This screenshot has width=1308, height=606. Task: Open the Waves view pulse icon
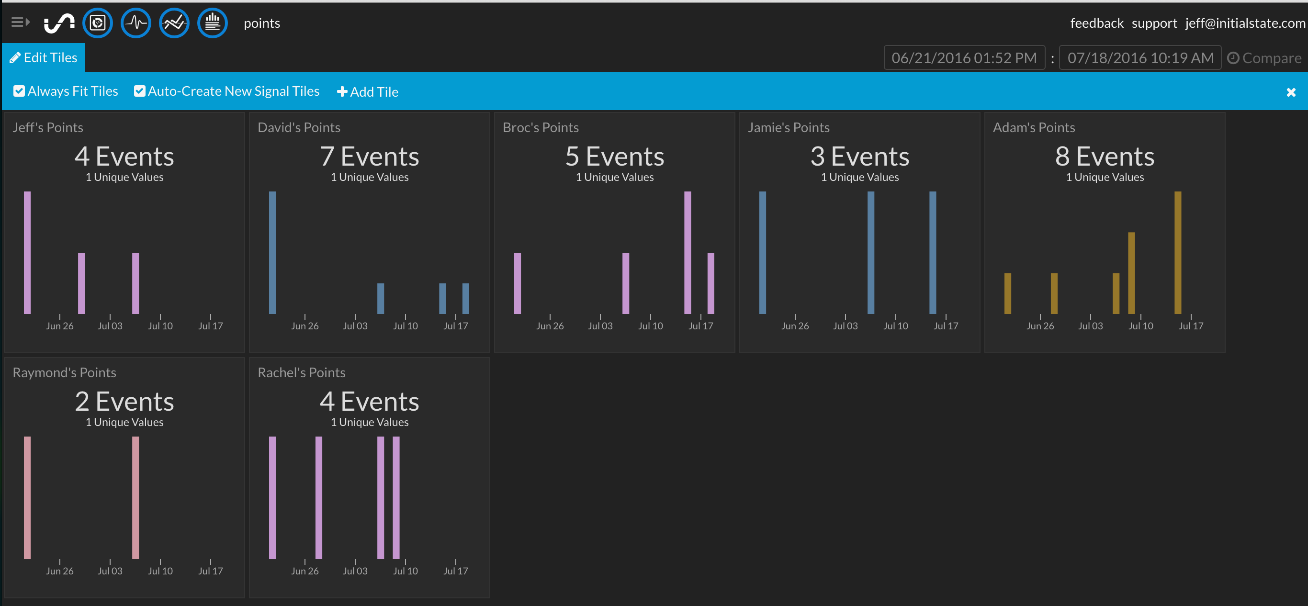tap(135, 23)
